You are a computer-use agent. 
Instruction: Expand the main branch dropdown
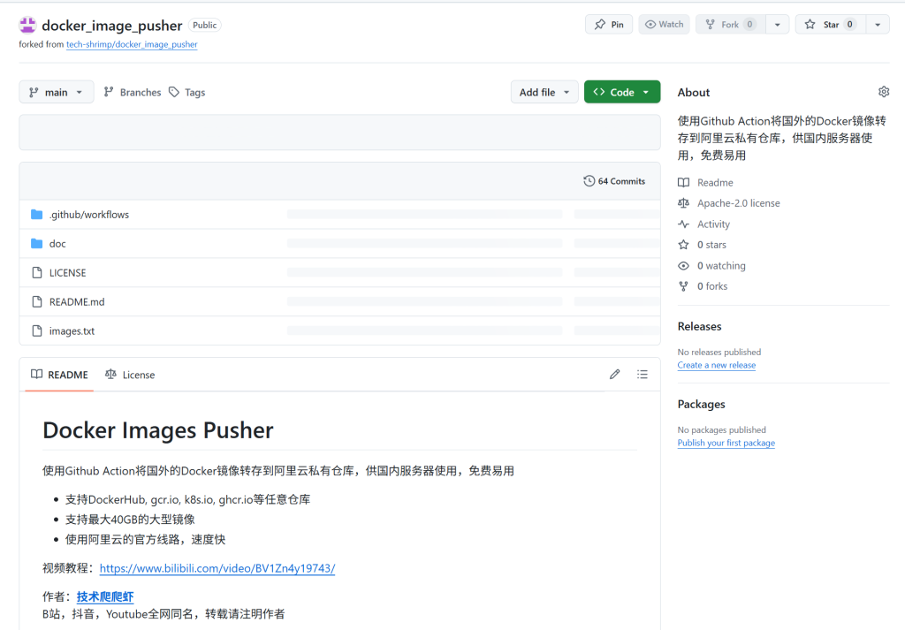tap(57, 92)
